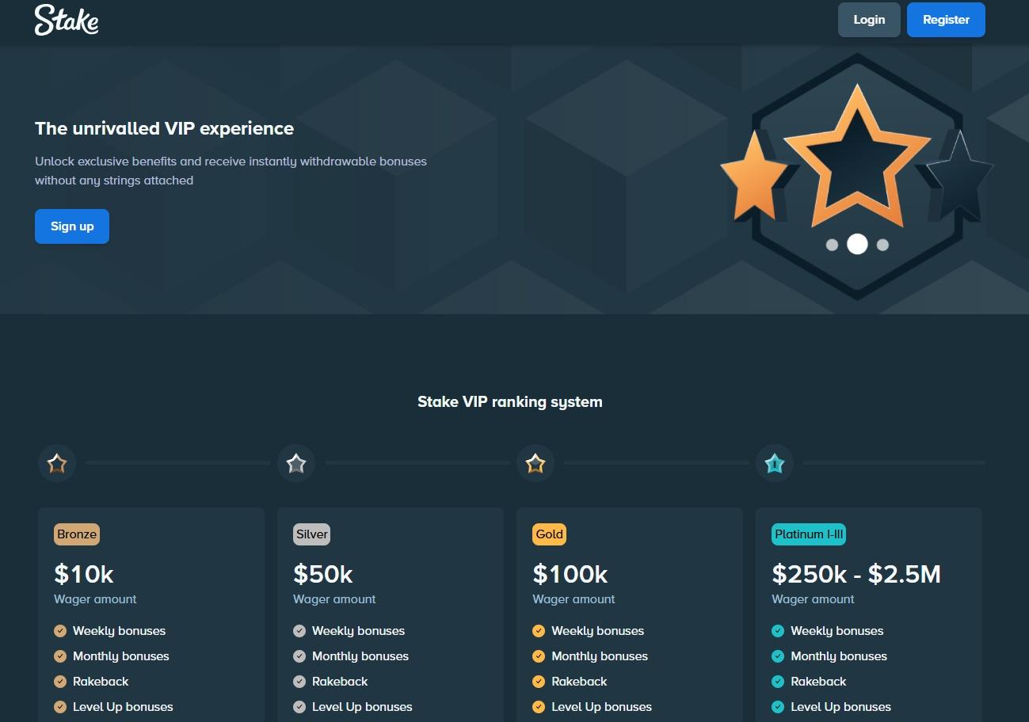Click the Platinum I-III tier badge

click(x=809, y=534)
